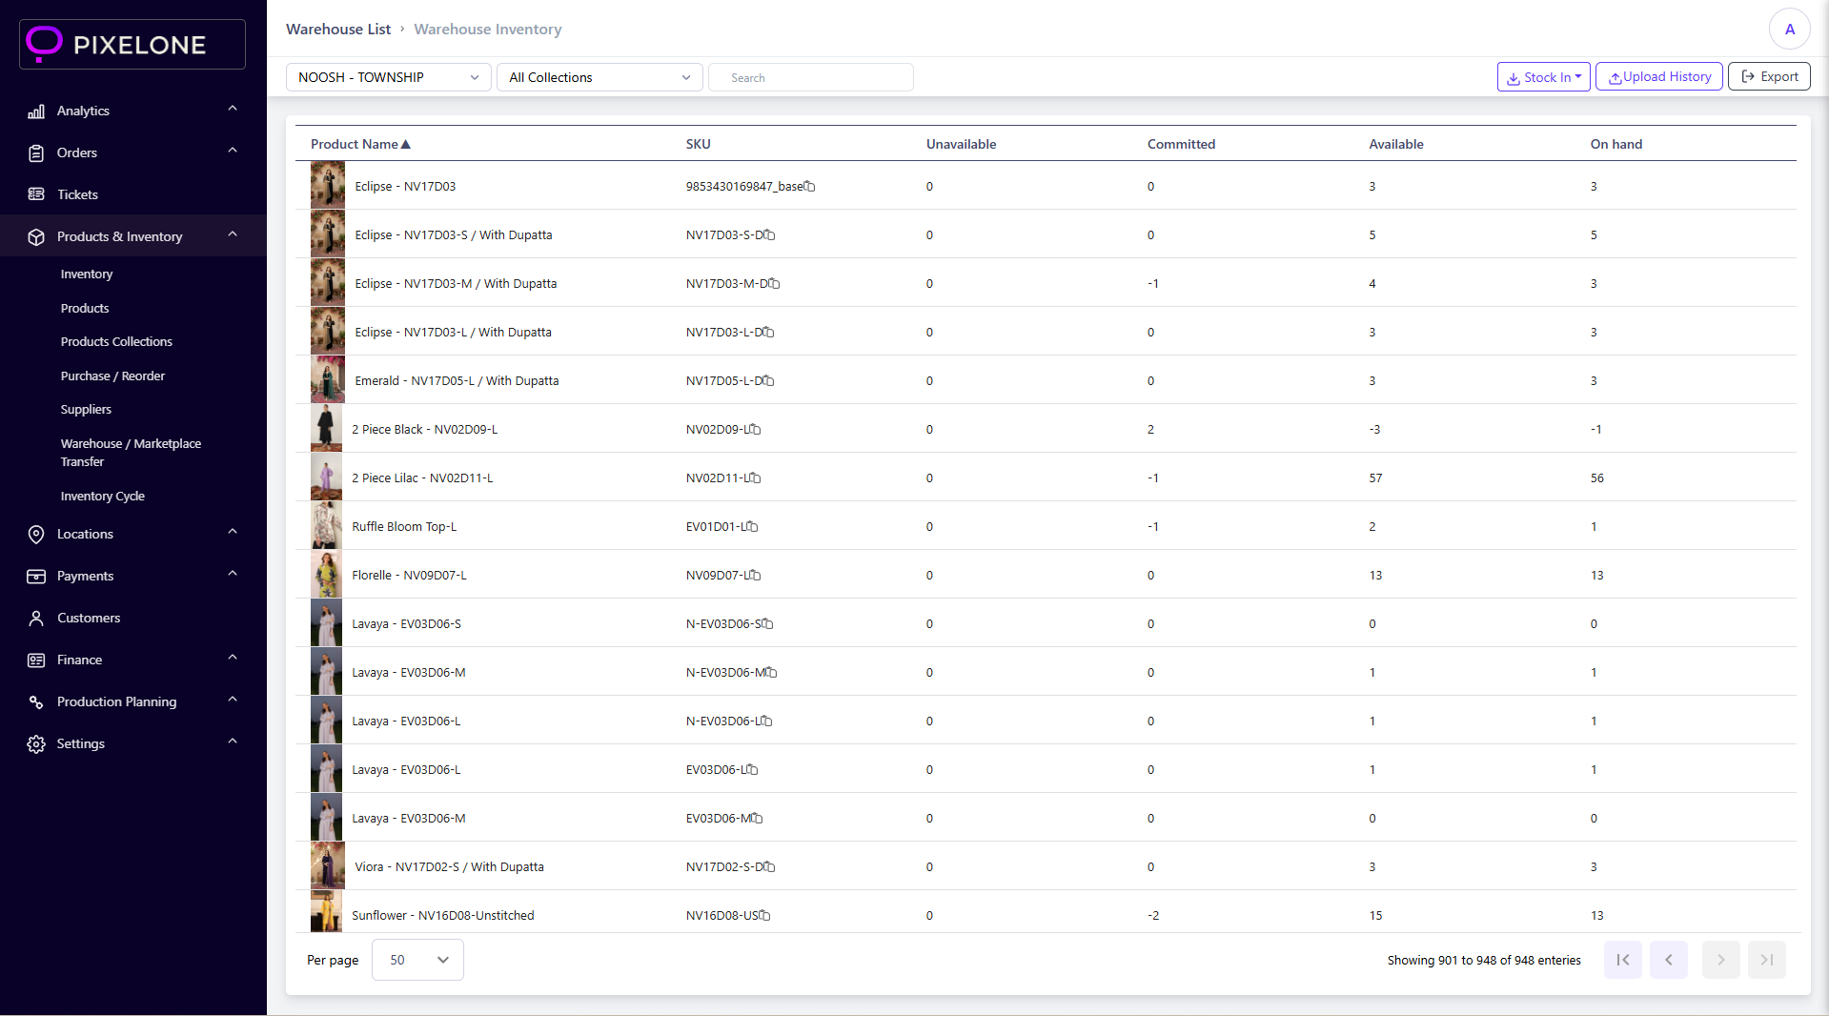This screenshot has width=1829, height=1016.
Task: Sort by the Product Name column header
Action: [x=360, y=145]
